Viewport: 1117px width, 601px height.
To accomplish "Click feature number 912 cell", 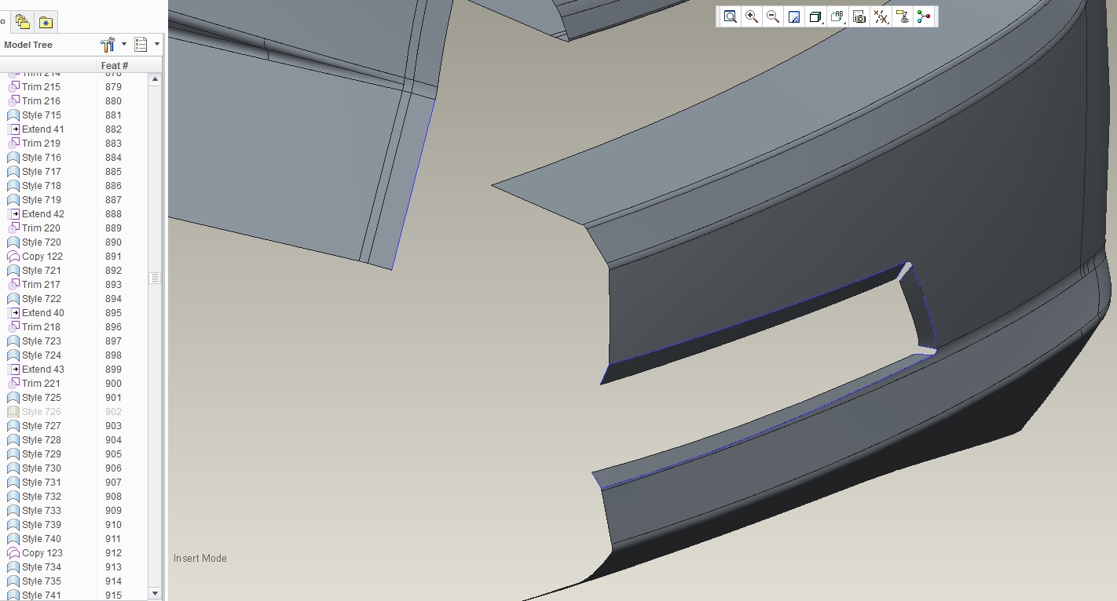I will coord(113,553).
